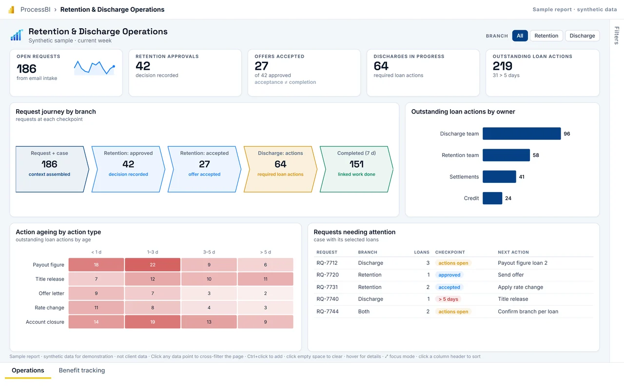Open the collapsed Filters pane

pos(617,36)
